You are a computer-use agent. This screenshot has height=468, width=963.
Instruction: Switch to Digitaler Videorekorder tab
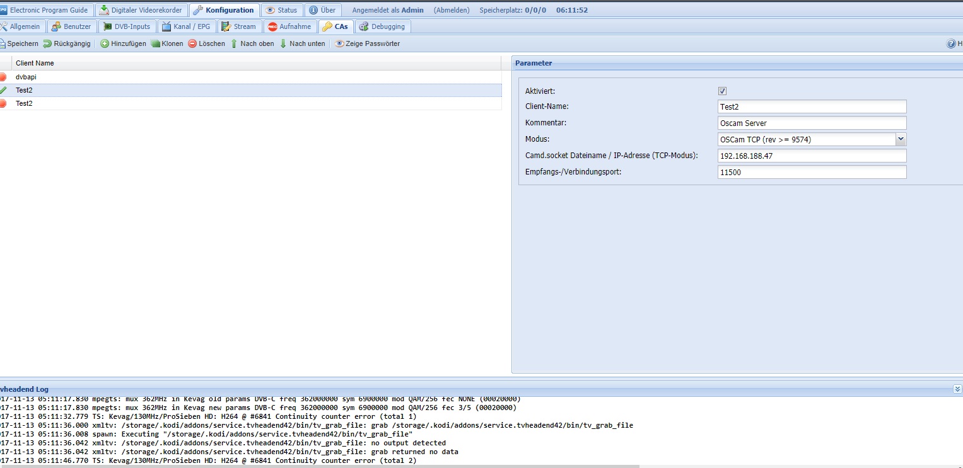pyautogui.click(x=141, y=10)
